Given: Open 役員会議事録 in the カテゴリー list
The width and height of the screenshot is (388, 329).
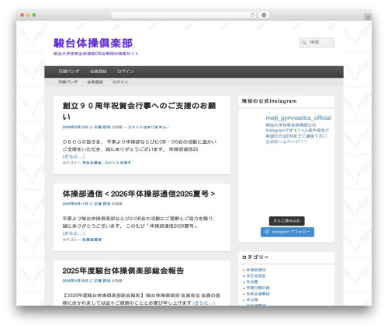Looking at the screenshot, I should [x=258, y=294].
